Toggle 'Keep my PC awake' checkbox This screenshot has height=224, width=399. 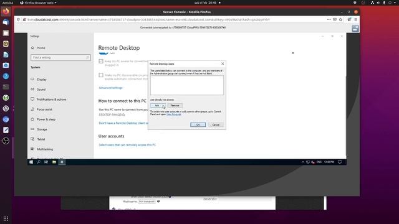pos(101,61)
